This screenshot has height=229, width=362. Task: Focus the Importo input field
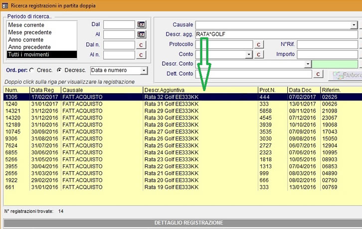coord(327,55)
